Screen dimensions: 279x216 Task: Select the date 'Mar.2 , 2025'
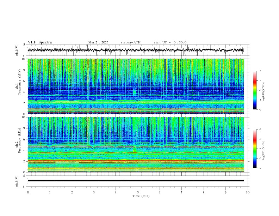[x=98, y=42]
